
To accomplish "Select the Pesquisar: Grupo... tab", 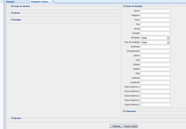I will 40,2.
